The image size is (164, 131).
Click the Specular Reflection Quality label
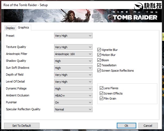(x=23, y=109)
